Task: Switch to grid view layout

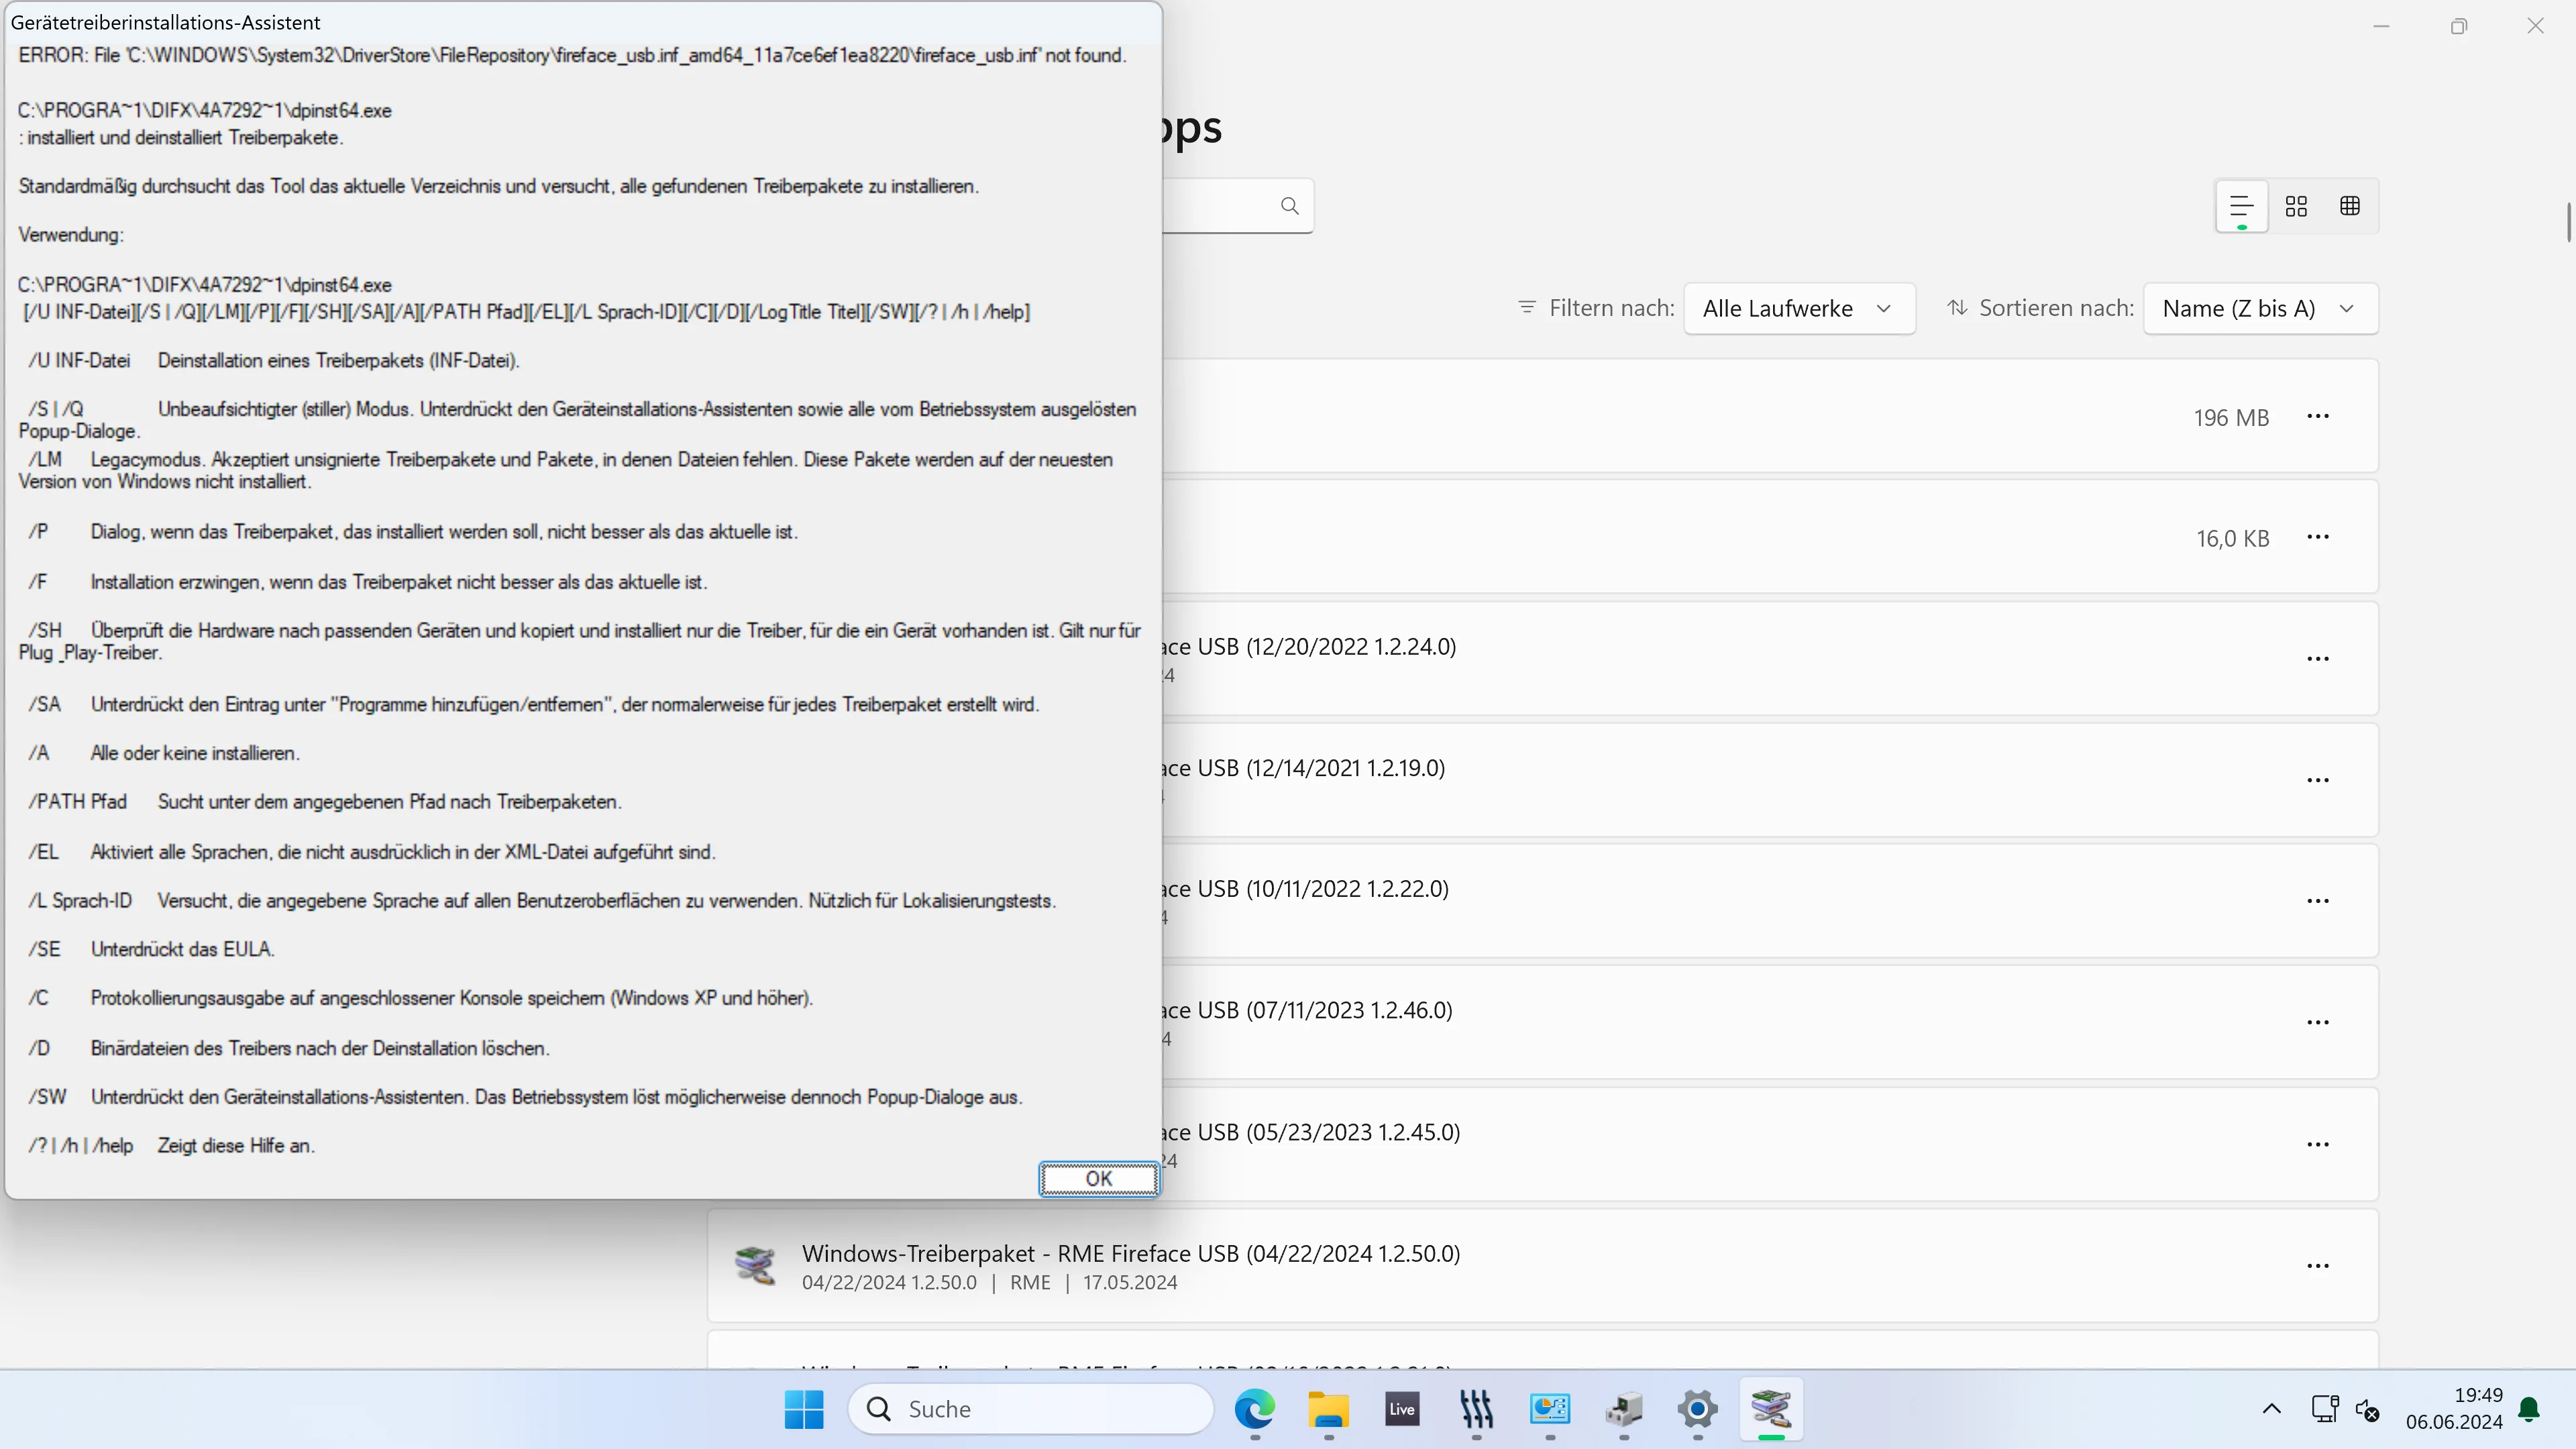Action: (2296, 206)
